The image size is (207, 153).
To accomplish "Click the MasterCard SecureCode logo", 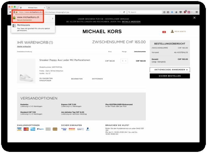I will (72, 129).
